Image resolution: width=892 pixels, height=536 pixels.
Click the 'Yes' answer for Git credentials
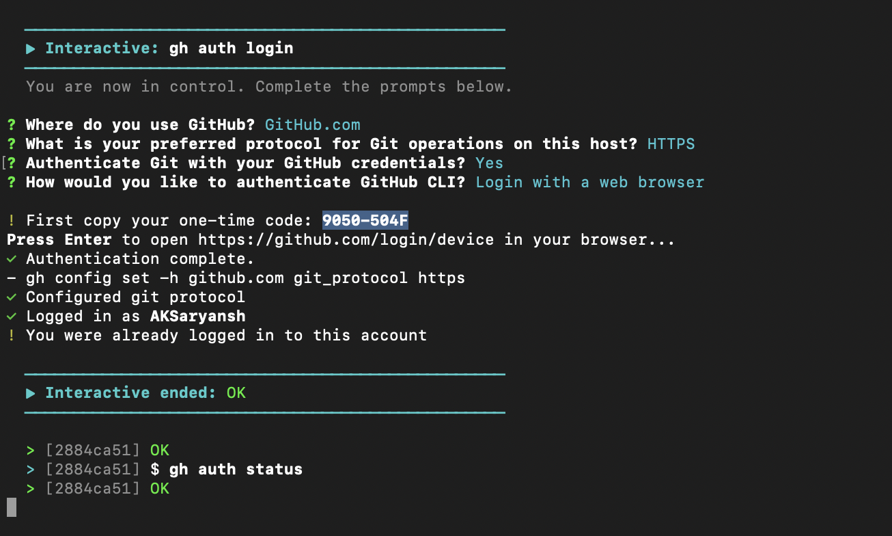coord(490,163)
